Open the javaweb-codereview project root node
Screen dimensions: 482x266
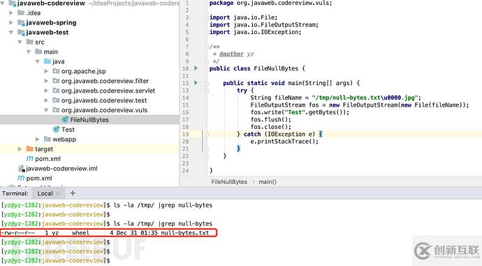coord(51,3)
